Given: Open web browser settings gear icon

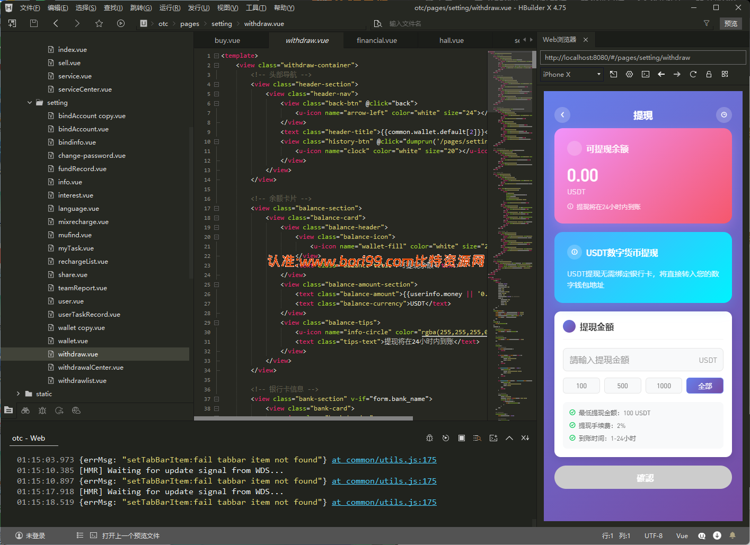Looking at the screenshot, I should tap(630, 75).
